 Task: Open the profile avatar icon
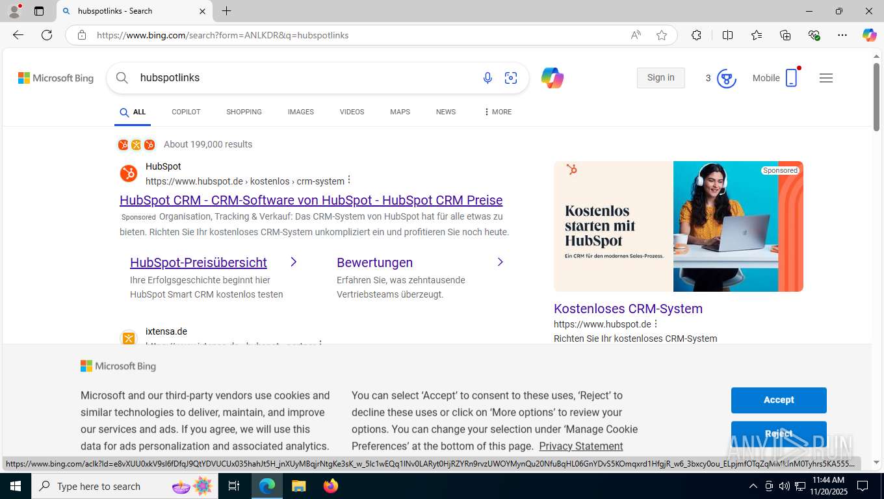point(14,11)
